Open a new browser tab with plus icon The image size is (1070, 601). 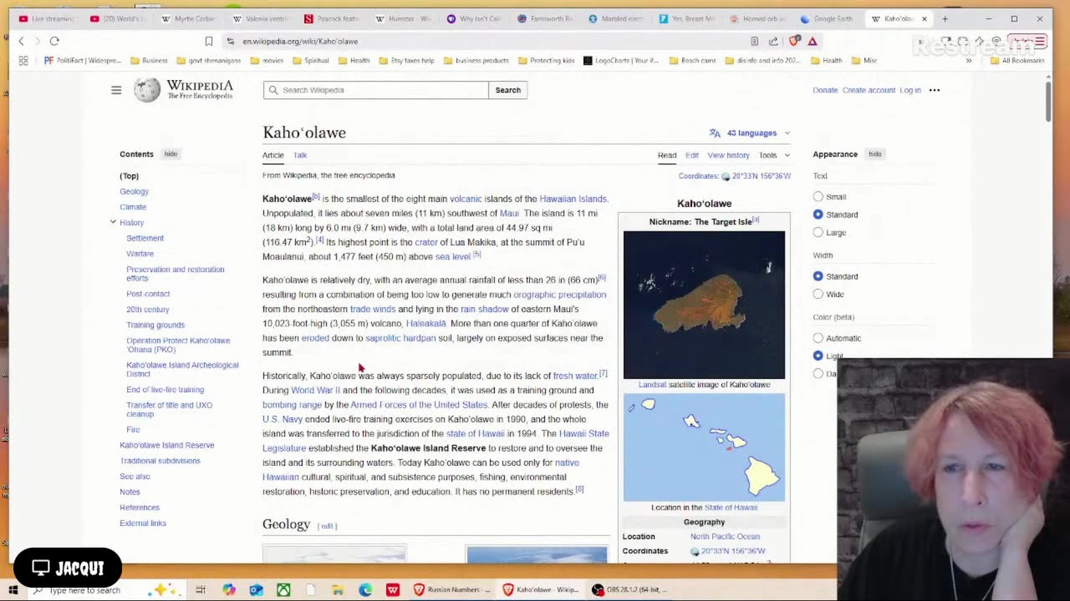click(945, 18)
